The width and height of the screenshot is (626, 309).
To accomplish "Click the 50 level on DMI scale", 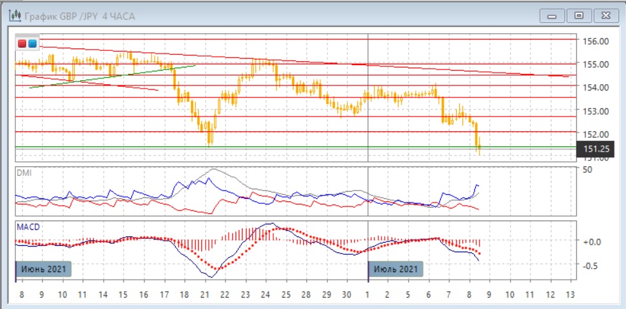I will pyautogui.click(x=588, y=169).
